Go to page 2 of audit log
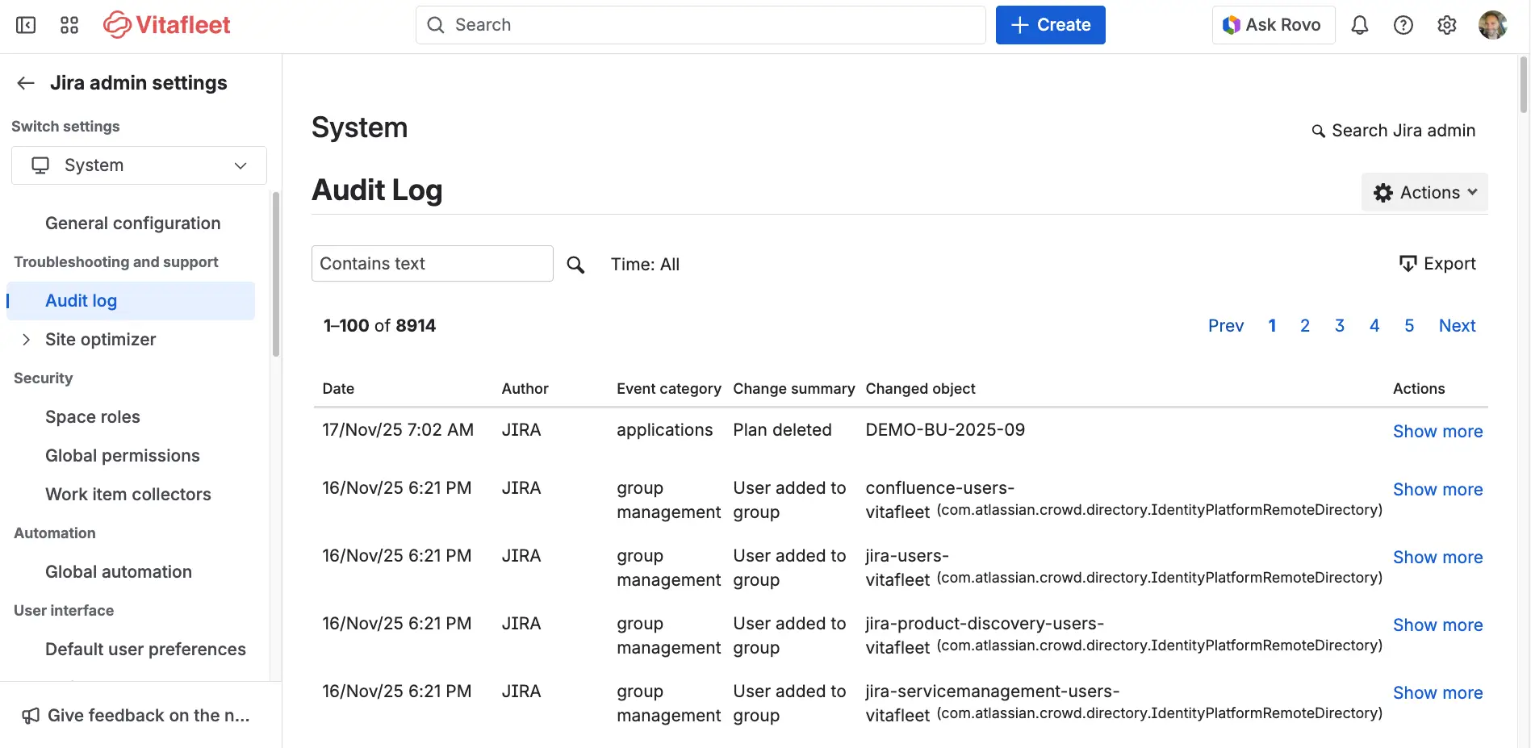The height and width of the screenshot is (748, 1531). [x=1305, y=326]
